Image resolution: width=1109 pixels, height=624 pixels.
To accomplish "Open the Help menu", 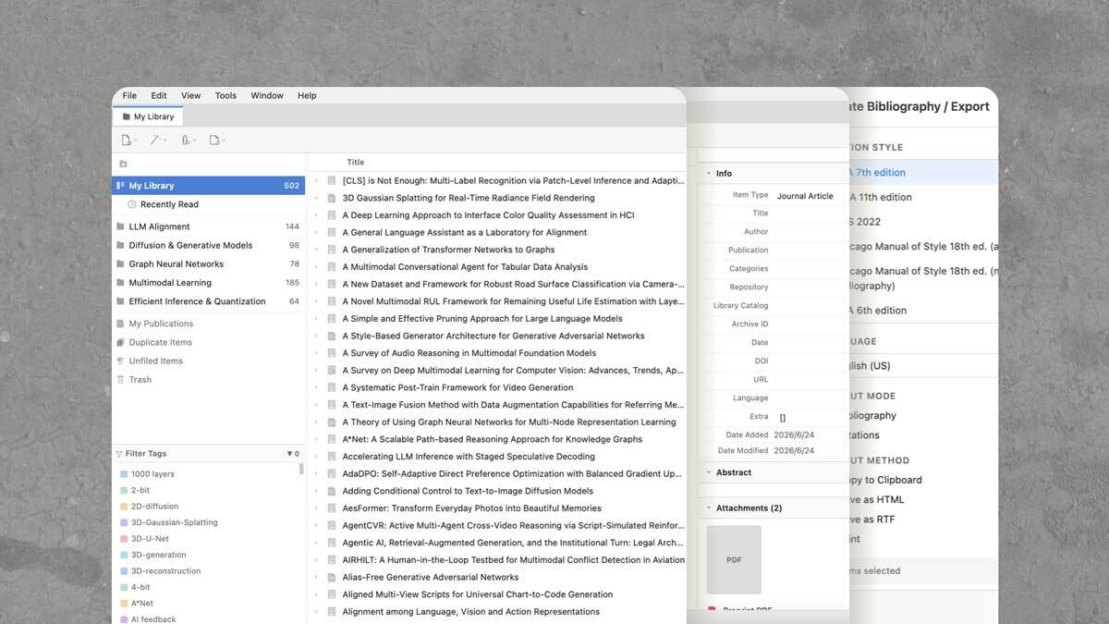I will point(307,95).
